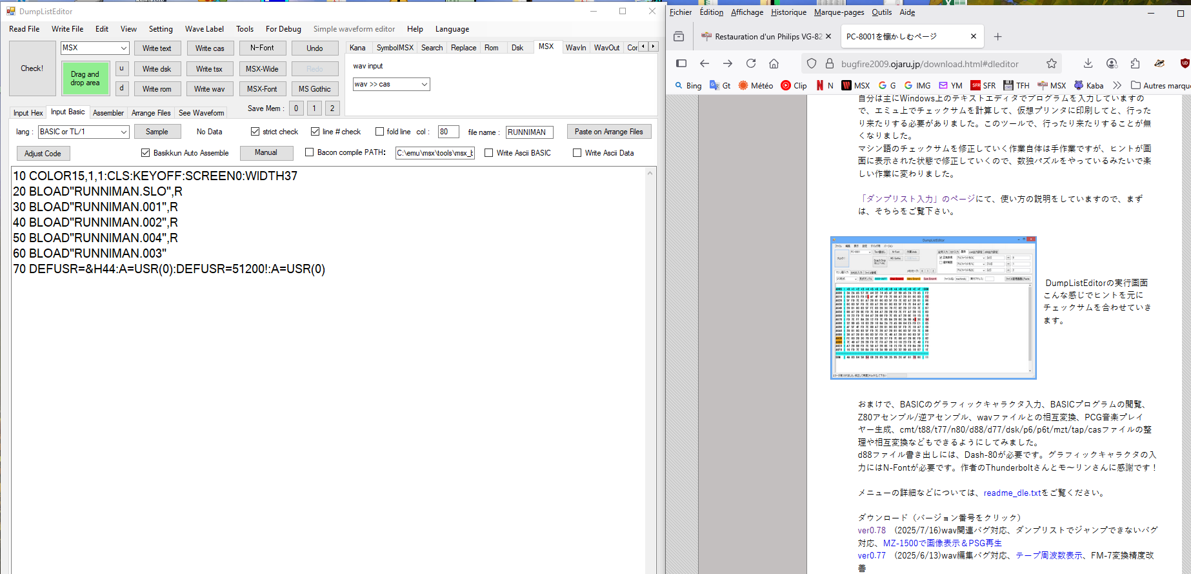
Task: Go to the browser home page
Action: pos(774,63)
